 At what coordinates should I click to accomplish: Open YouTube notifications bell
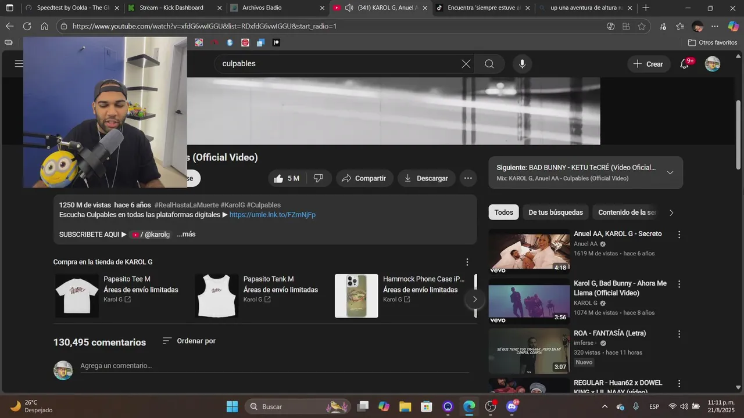[685, 64]
